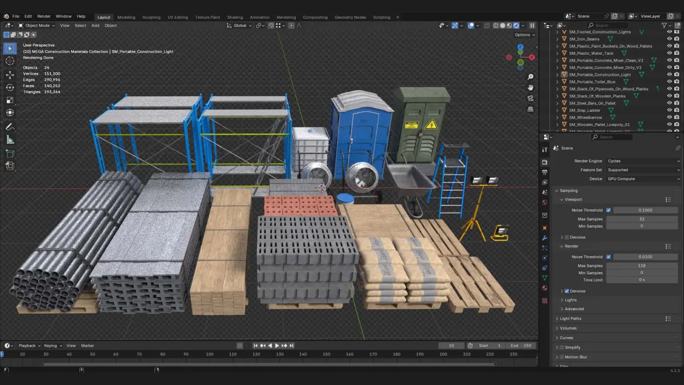Select the Cursor tool in left toolbar
Screen dimensions: 684x385
10,61
